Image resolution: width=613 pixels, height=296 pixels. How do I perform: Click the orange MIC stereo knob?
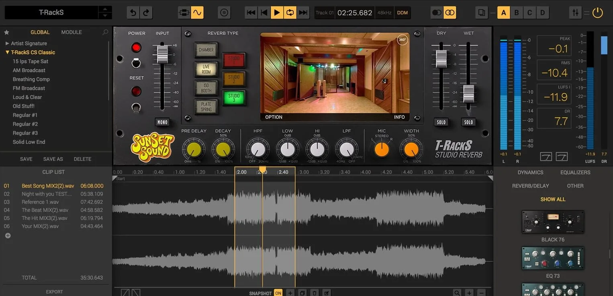(x=382, y=149)
